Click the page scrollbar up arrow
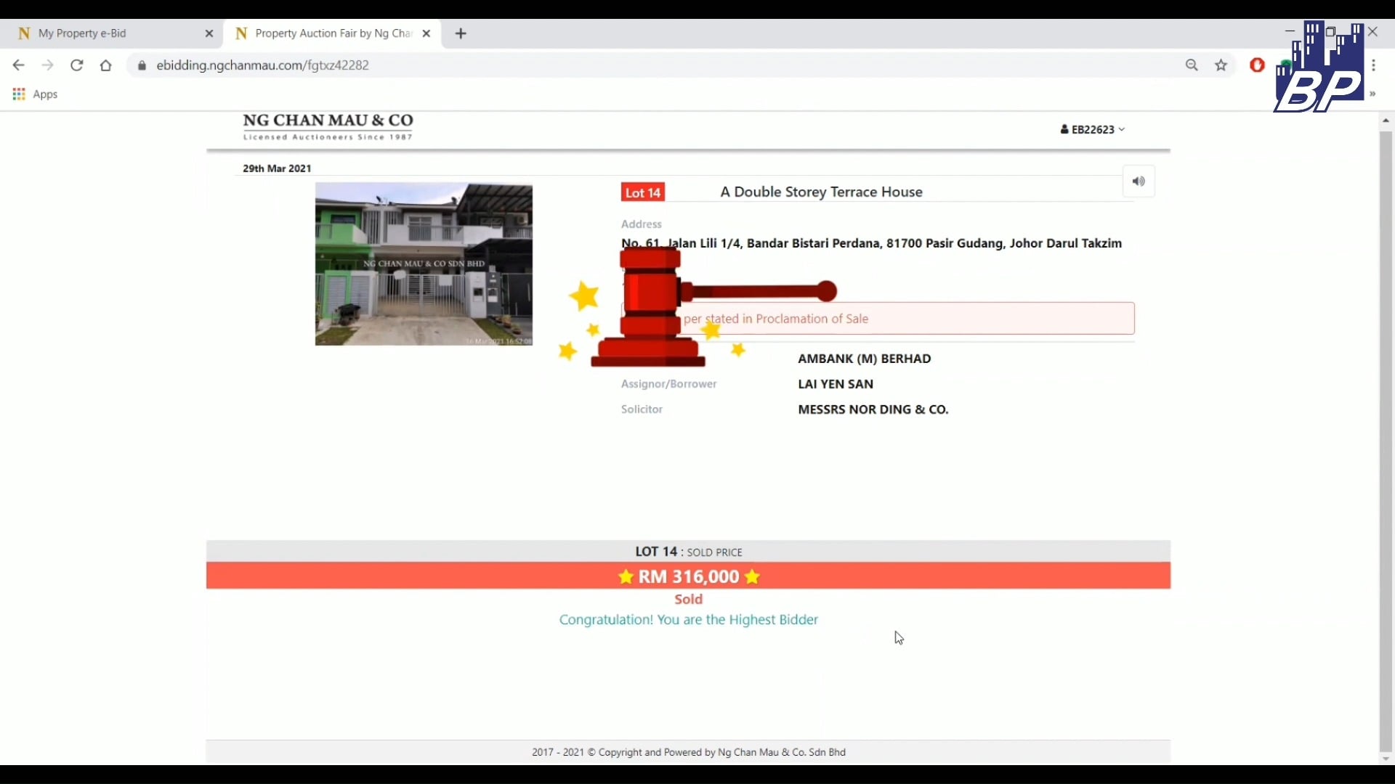Viewport: 1395px width, 784px height. pos(1386,121)
